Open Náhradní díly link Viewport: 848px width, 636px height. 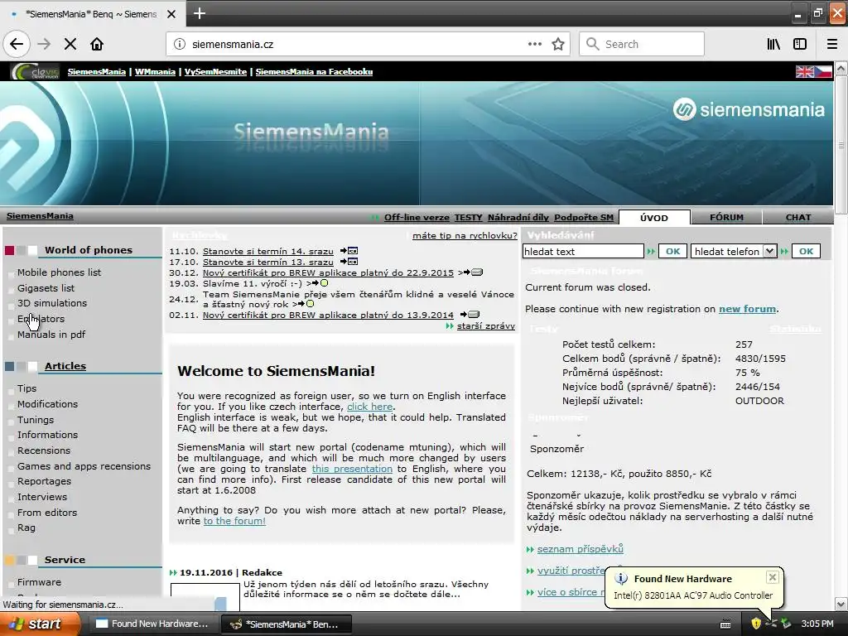click(518, 218)
